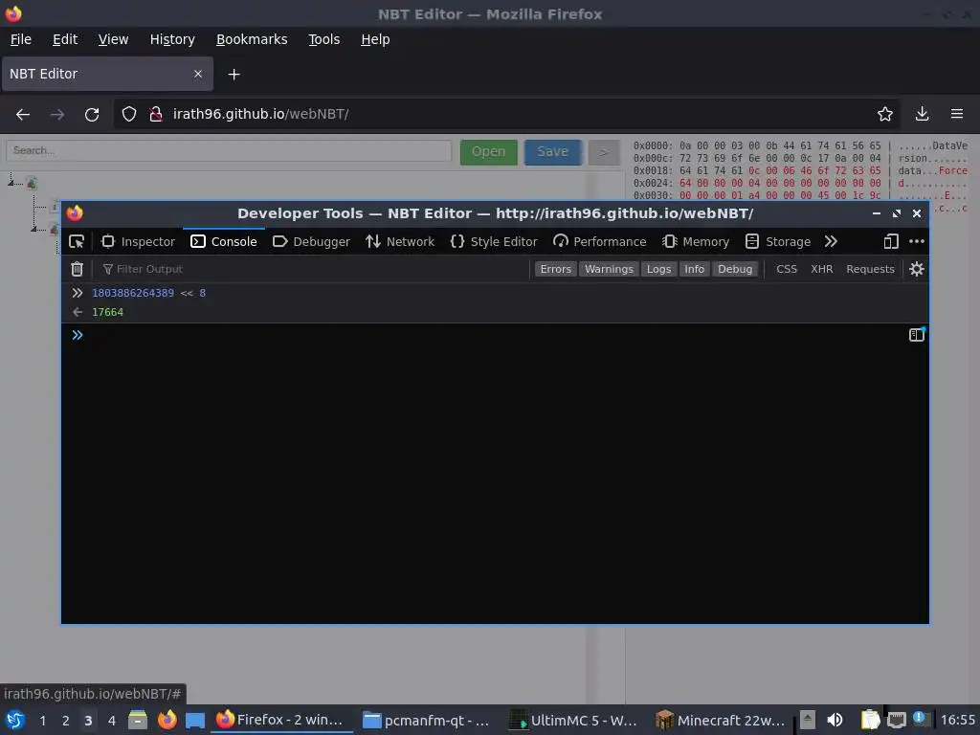The image size is (980, 735).
Task: Open the system start menu
Action: [15, 720]
